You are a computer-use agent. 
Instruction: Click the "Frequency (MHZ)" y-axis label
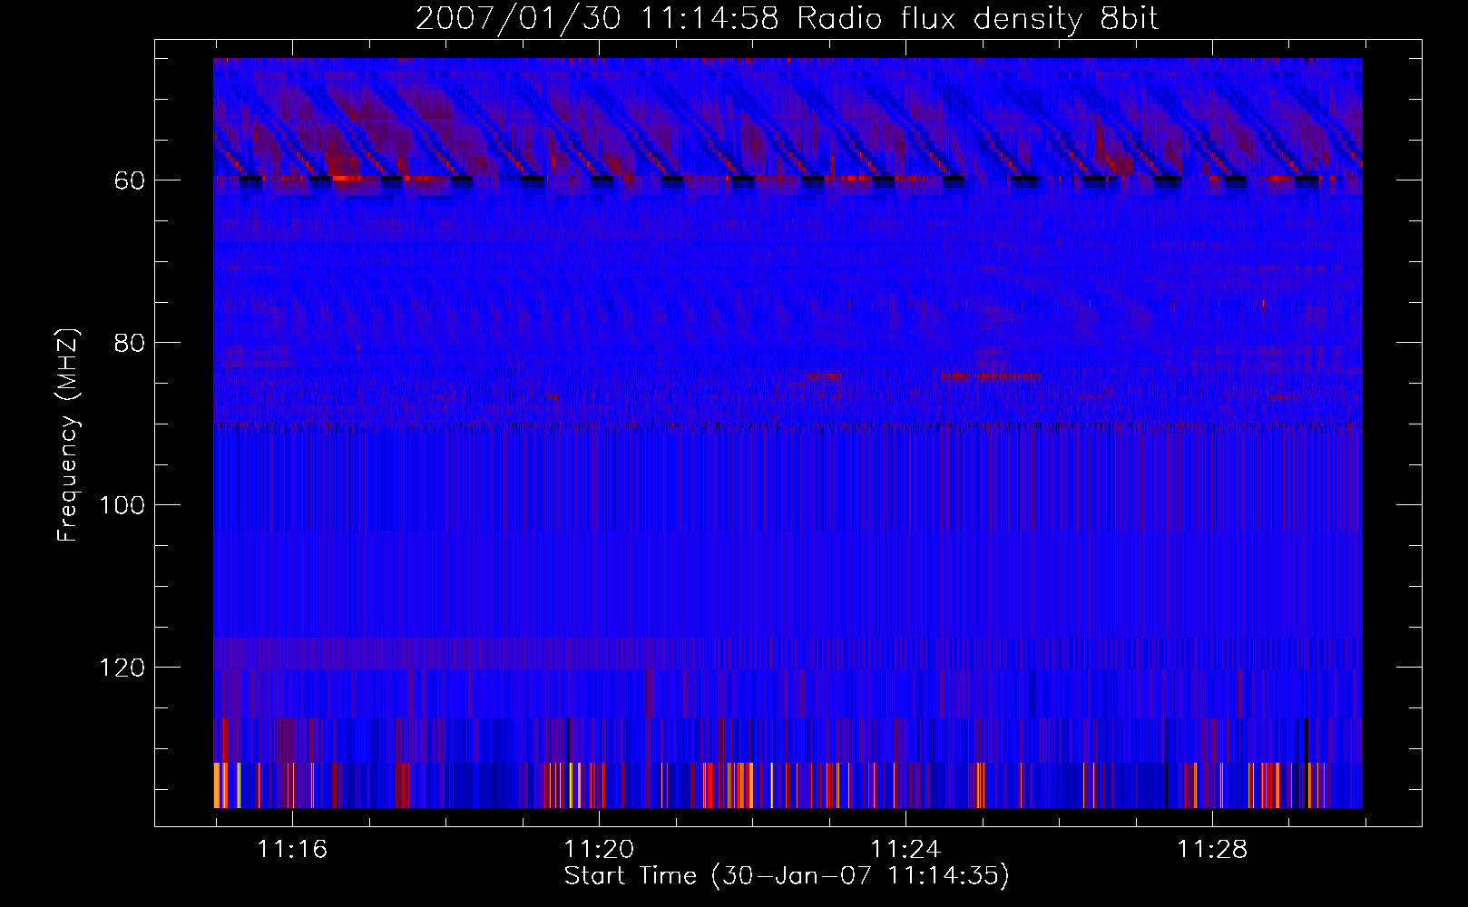[68, 435]
